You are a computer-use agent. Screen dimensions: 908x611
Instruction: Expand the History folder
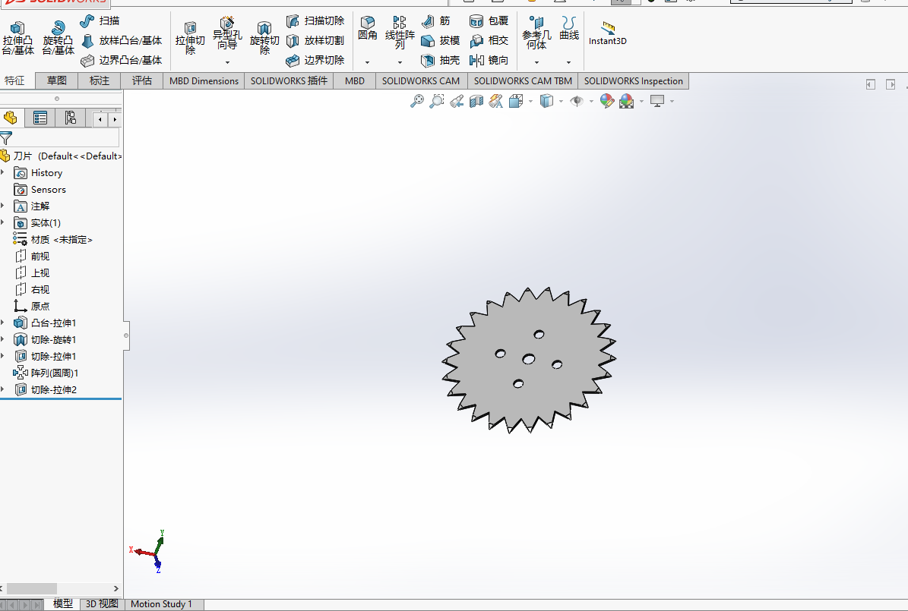pyautogui.click(x=3, y=172)
